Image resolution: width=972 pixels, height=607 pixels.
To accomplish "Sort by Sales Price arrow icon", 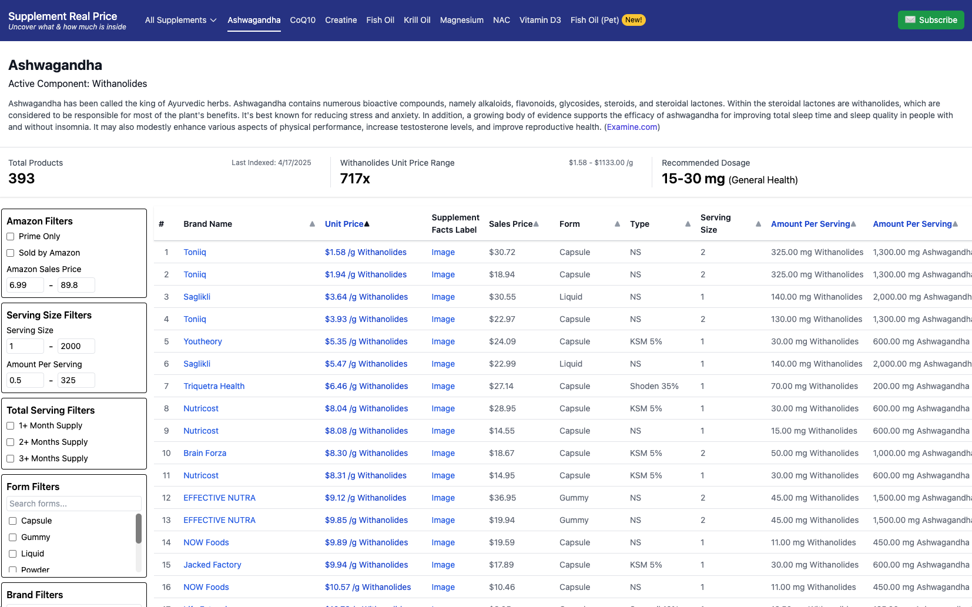I will tap(536, 224).
